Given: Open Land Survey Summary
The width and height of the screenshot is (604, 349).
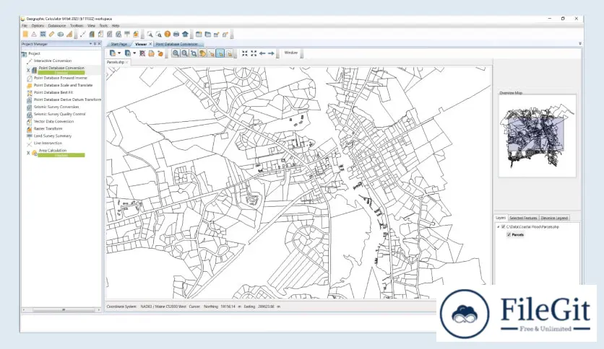Looking at the screenshot, I should [53, 136].
